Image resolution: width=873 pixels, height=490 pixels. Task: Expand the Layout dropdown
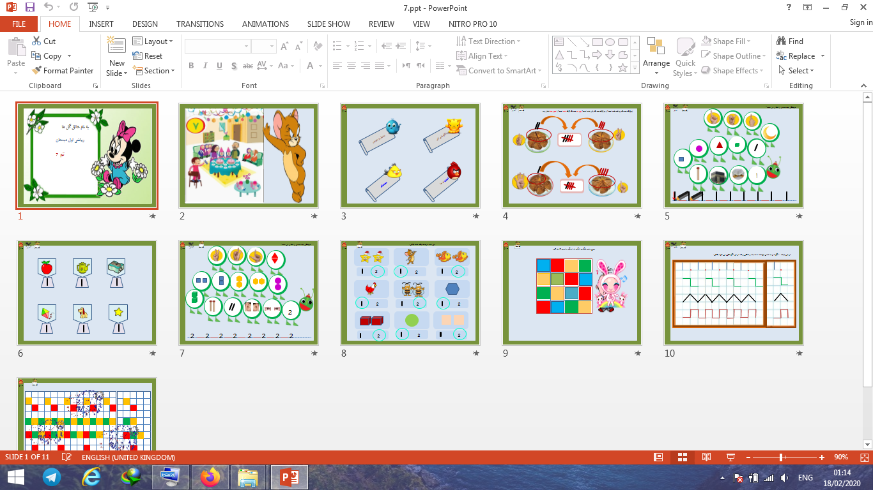pos(153,41)
